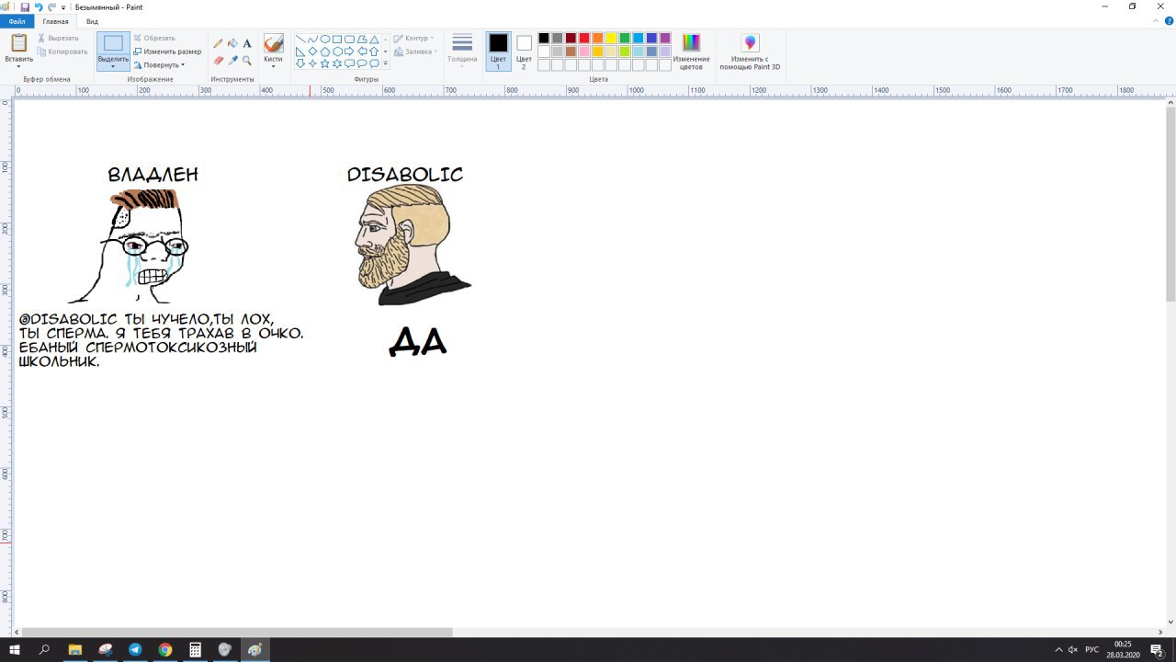Open Calculator from the taskbar

(x=195, y=649)
